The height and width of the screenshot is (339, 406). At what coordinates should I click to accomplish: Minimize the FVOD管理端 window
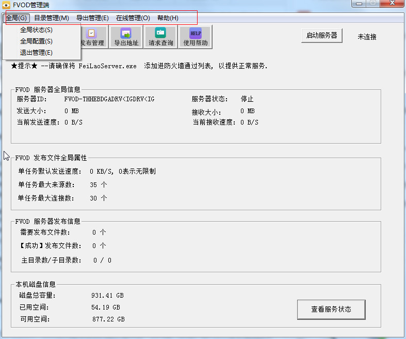359,4
